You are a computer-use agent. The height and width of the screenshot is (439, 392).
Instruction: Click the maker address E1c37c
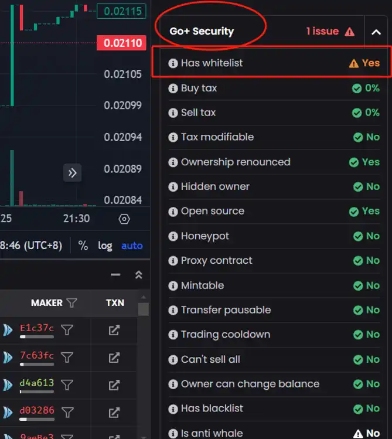coord(36,328)
